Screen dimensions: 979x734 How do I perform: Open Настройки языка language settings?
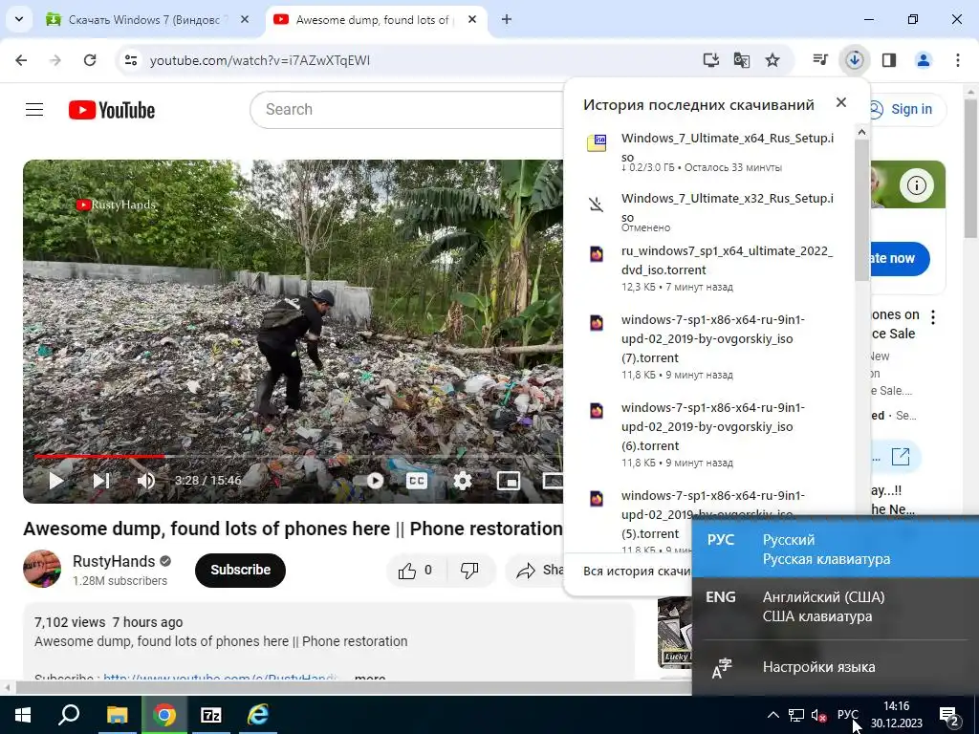pos(836,667)
